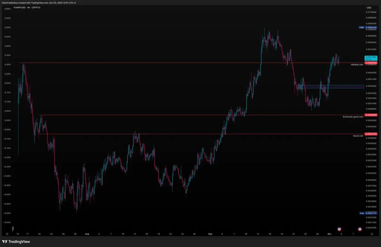Select the Extremely good coin line label
This screenshot has width=381, height=247.
[x=353, y=117]
